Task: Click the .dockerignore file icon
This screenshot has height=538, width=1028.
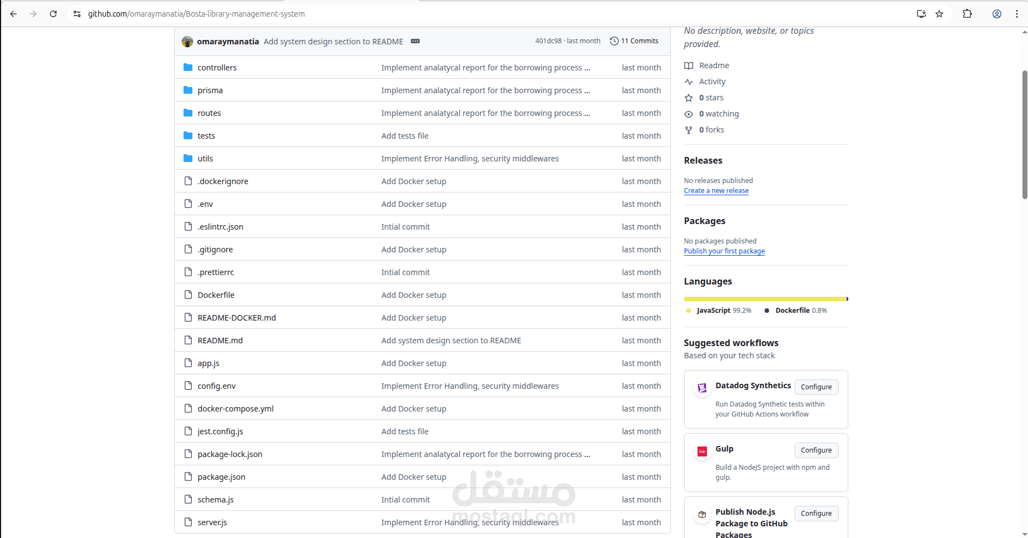Action: (x=188, y=181)
